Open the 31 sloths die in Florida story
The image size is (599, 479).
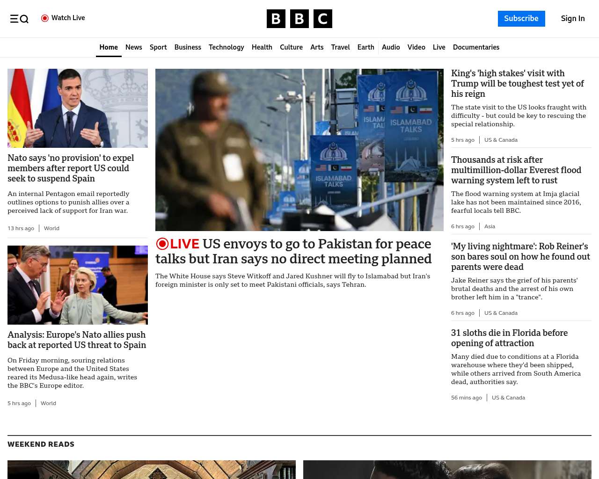[509, 338]
